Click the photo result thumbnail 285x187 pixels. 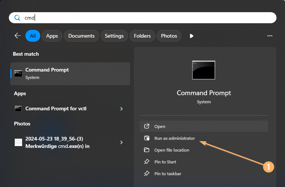coord(18,142)
